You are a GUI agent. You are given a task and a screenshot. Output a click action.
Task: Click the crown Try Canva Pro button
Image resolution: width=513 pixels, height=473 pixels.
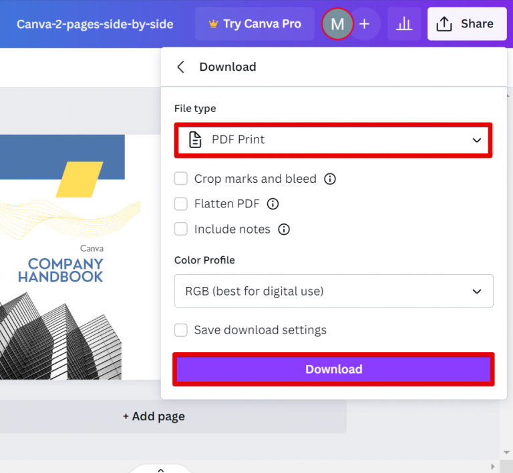point(254,24)
